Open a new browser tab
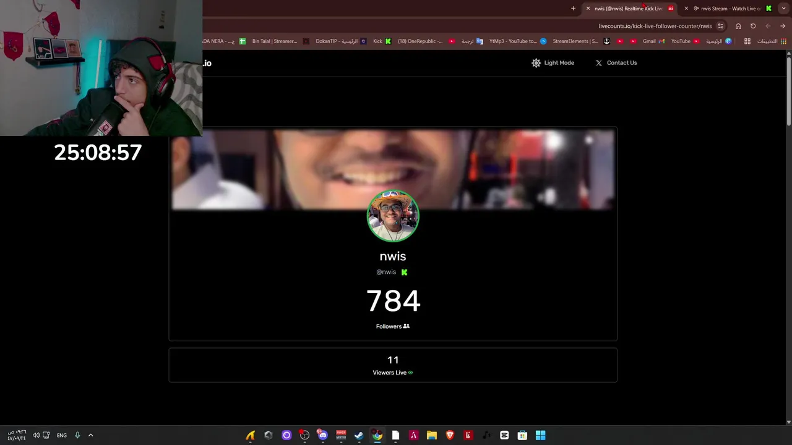The width and height of the screenshot is (792, 445). [x=573, y=9]
